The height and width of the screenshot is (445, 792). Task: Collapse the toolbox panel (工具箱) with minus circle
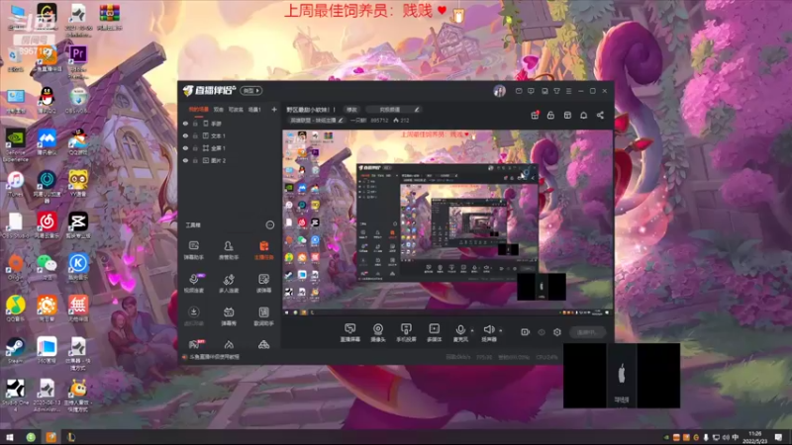[x=270, y=225]
